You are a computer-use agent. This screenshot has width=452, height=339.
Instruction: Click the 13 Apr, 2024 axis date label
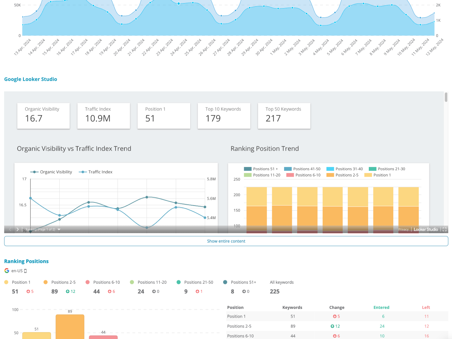coord(22,47)
